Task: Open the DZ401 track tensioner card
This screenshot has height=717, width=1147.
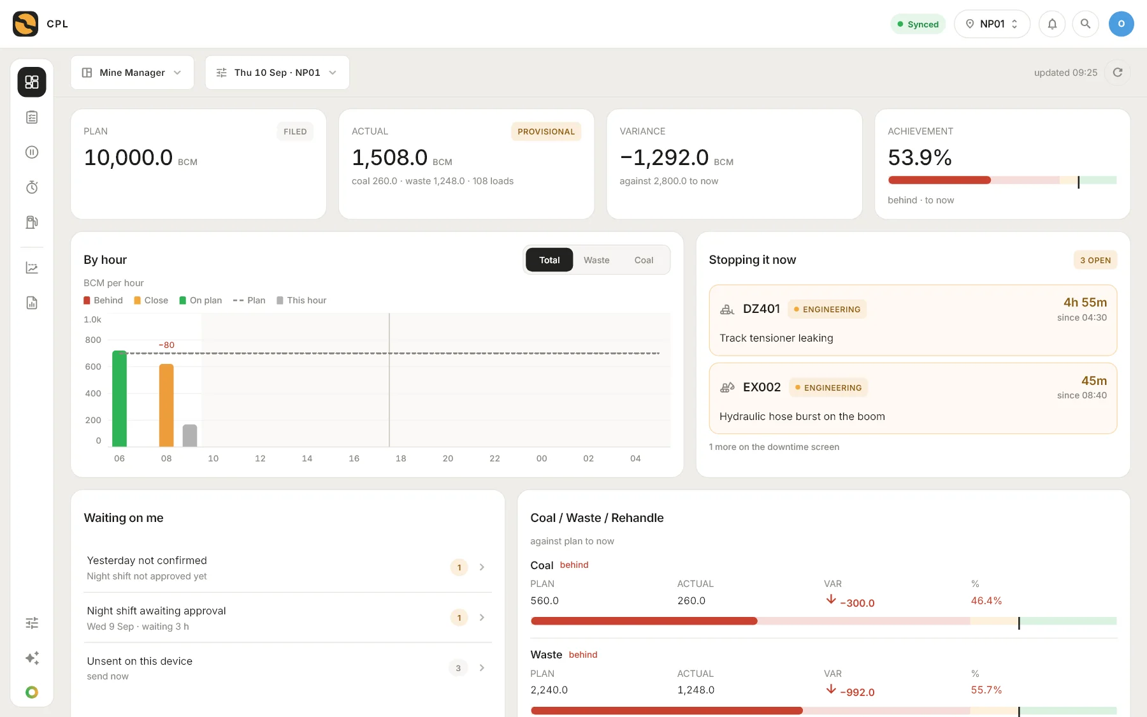Action: pyautogui.click(x=913, y=320)
